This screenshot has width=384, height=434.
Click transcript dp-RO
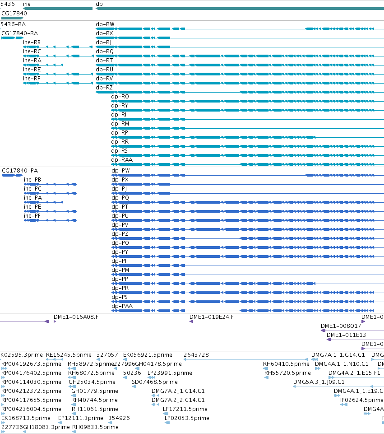tap(120, 97)
